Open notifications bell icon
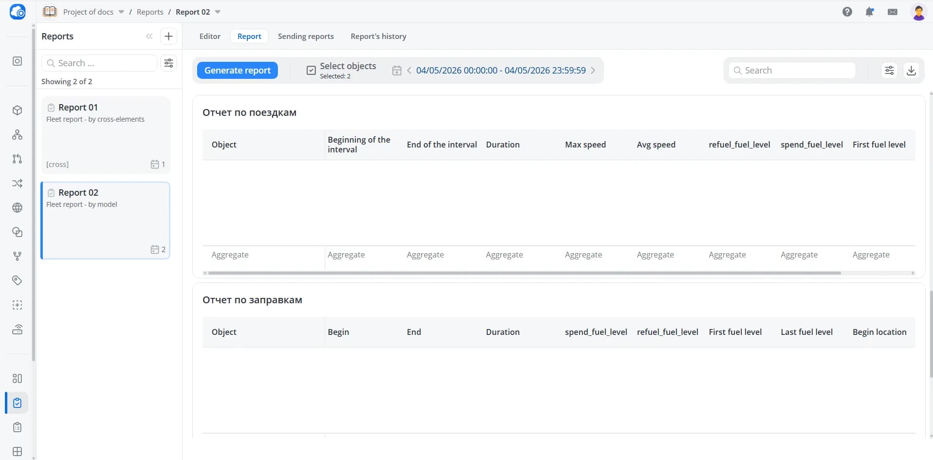933x460 pixels. click(870, 12)
